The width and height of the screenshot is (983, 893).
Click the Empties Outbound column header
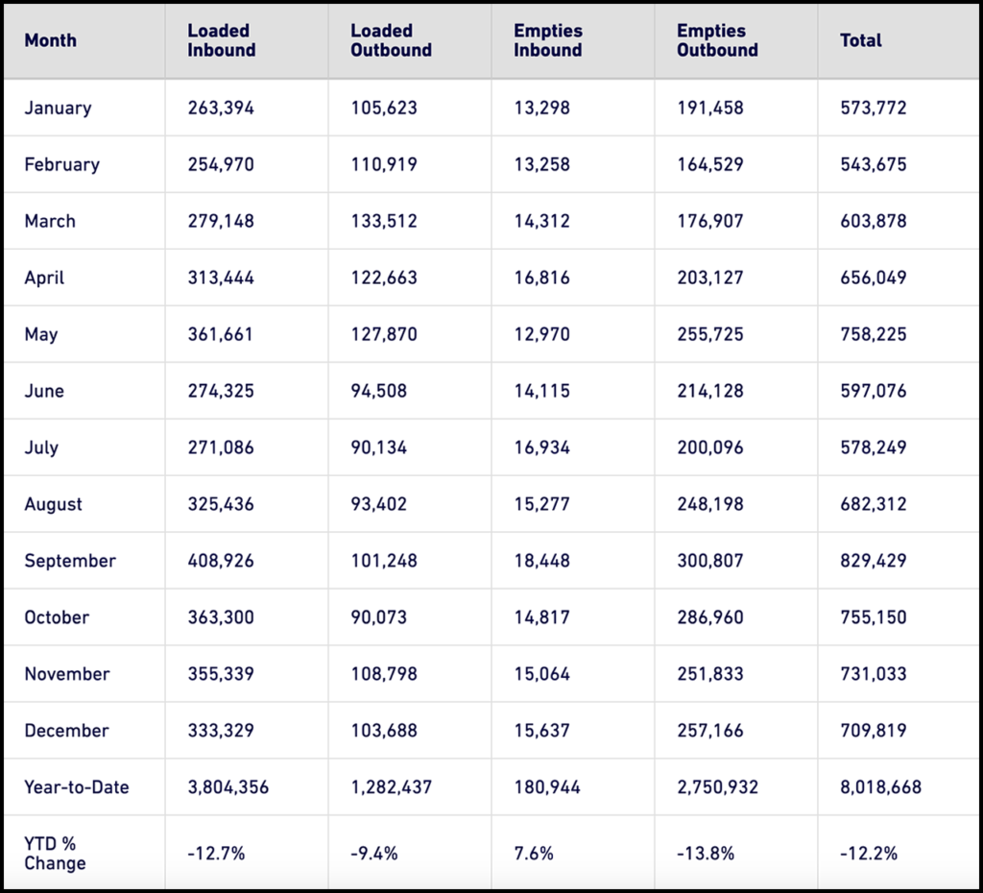pos(717,40)
